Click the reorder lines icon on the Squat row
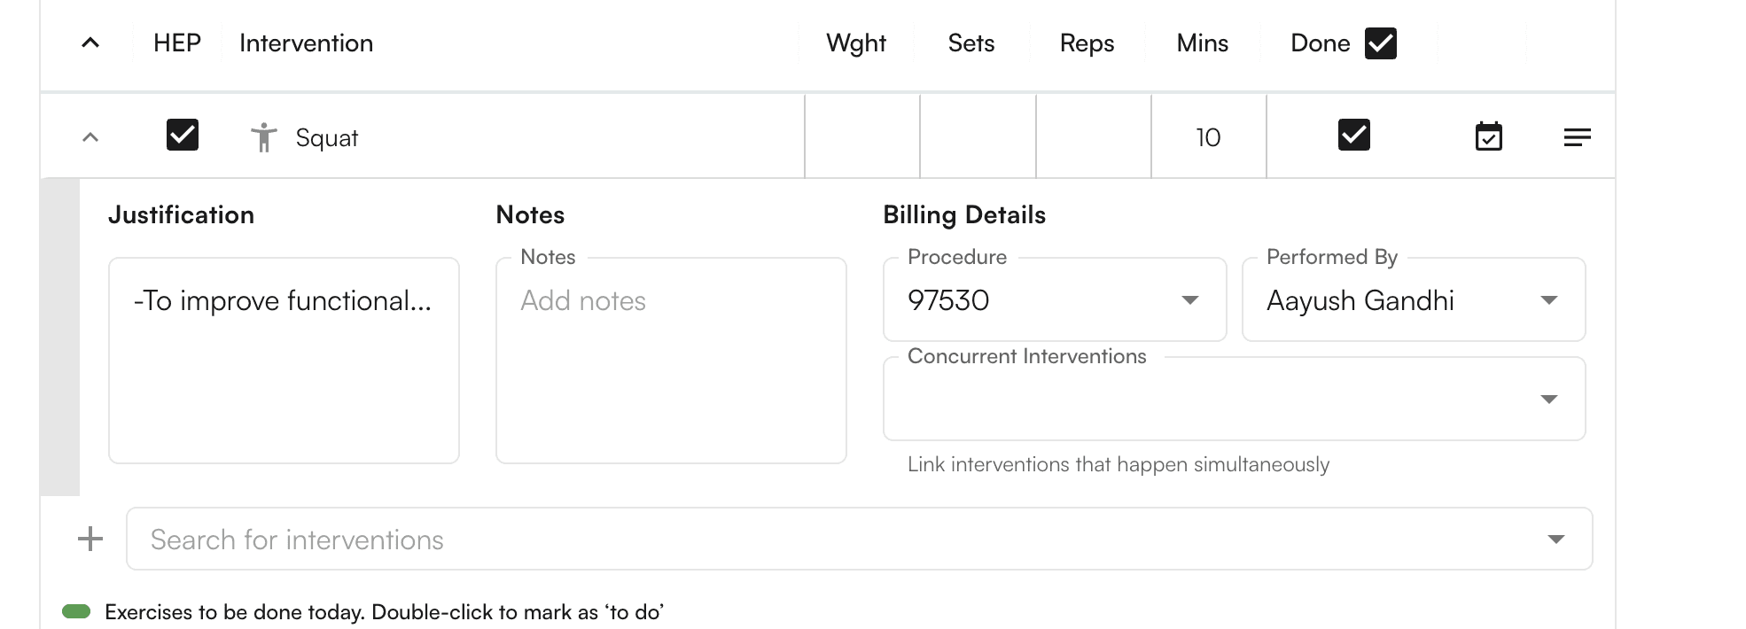 tap(1578, 136)
